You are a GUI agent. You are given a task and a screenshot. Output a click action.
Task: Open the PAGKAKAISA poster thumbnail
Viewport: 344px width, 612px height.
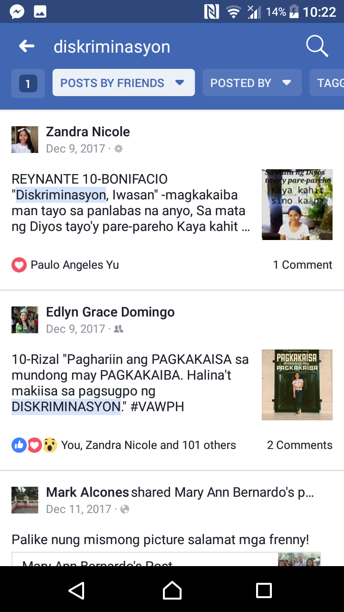pos(297,384)
